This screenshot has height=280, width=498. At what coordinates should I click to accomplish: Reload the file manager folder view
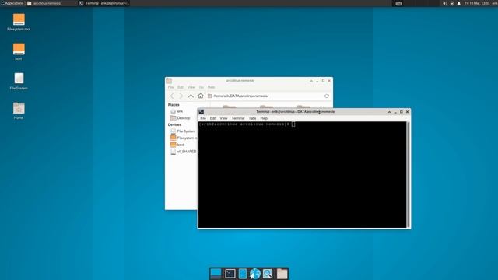coord(327,96)
